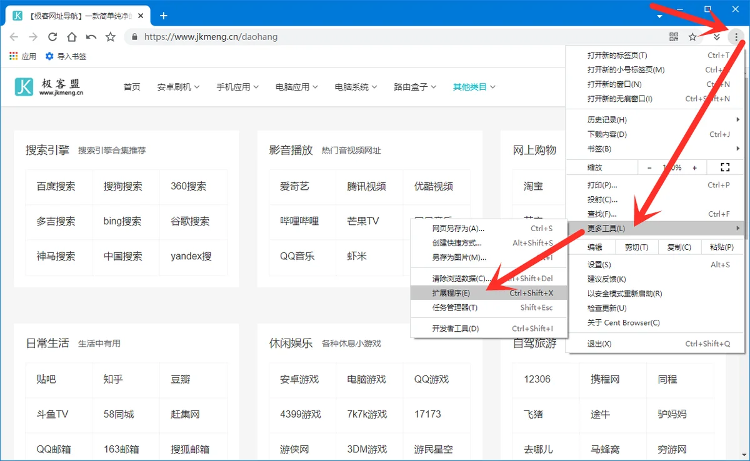Screen dimensions: 750x461
Task: Click the 极客盟 site logo
Action: (x=49, y=87)
